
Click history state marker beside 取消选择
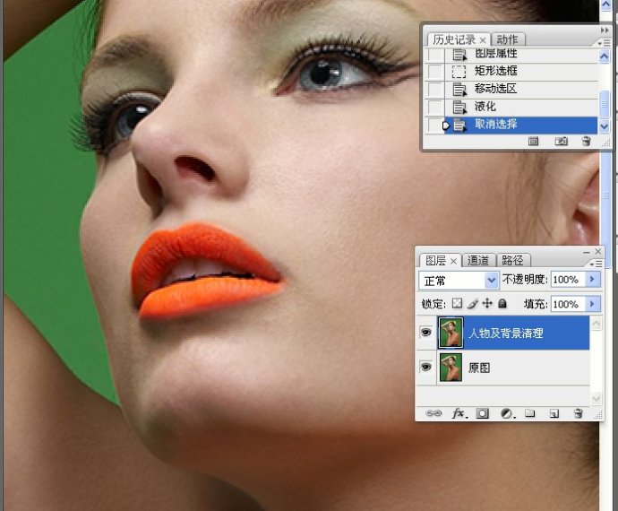click(446, 126)
